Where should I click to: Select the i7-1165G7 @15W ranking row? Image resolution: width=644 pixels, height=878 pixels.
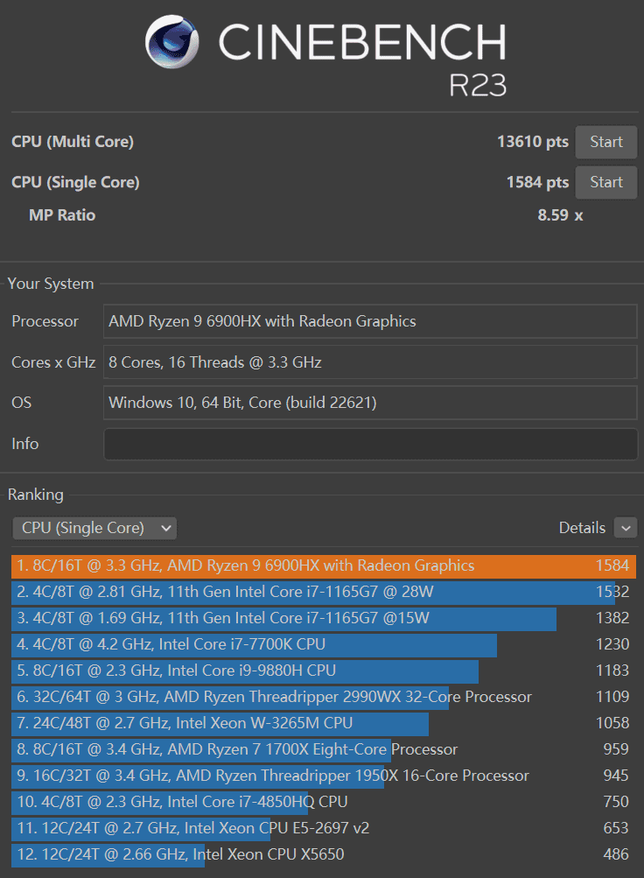click(x=322, y=618)
